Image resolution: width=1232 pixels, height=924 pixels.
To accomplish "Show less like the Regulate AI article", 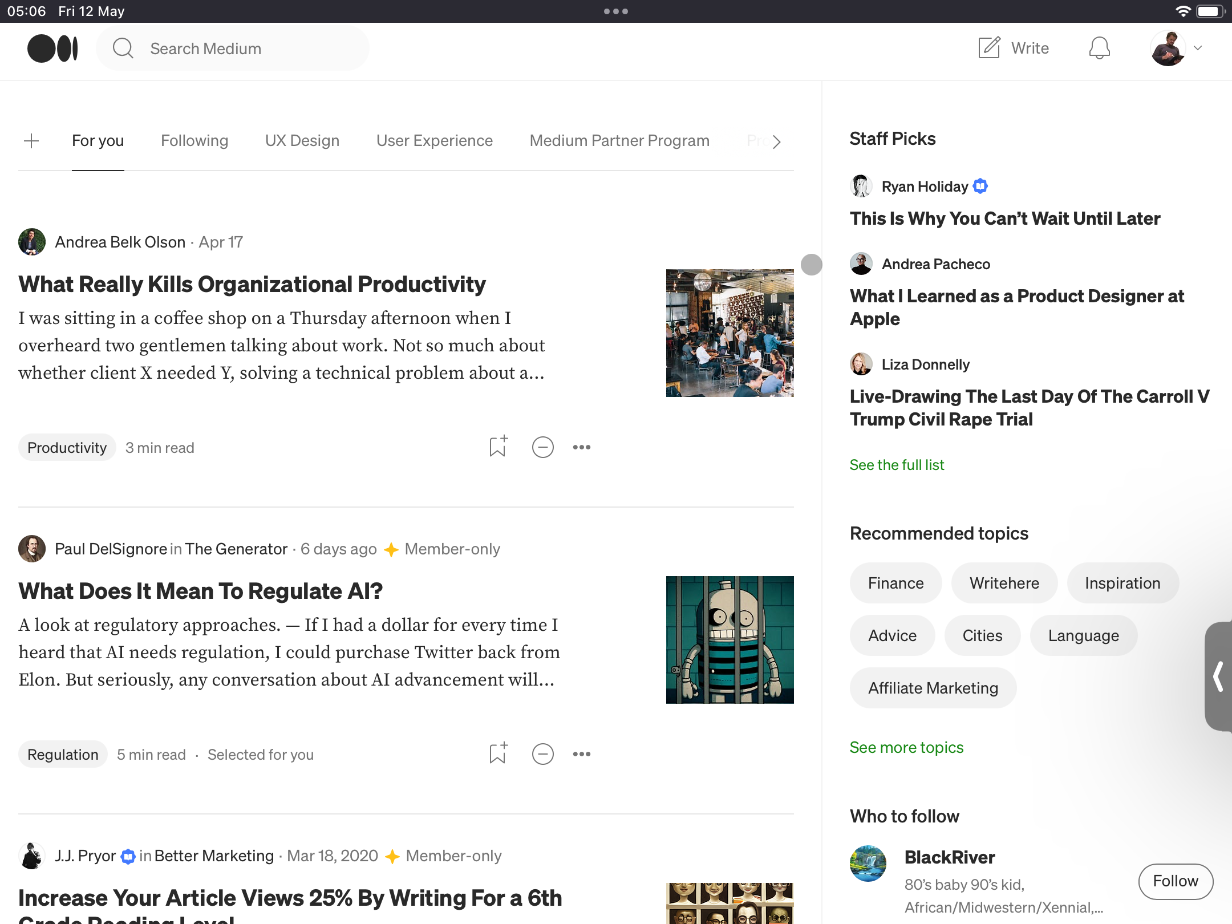I will pos(543,754).
